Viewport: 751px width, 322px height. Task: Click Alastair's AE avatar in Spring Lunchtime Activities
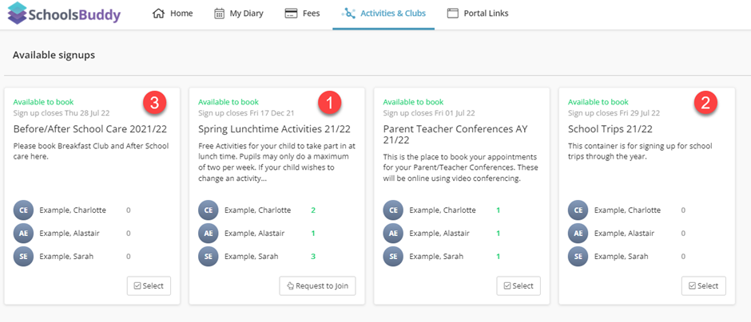pos(208,234)
